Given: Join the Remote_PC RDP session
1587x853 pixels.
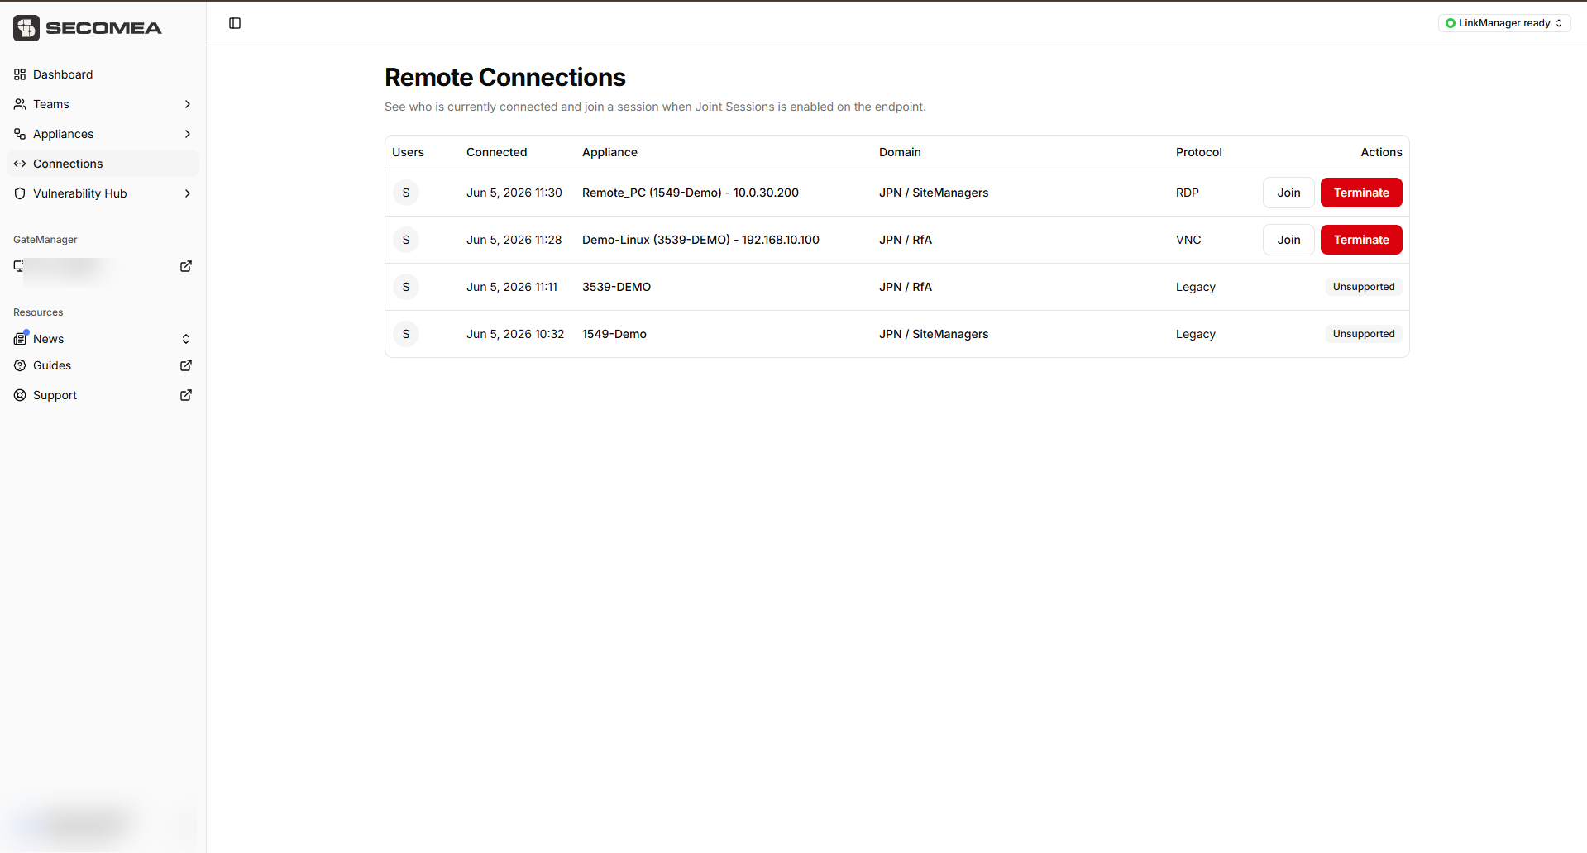Looking at the screenshot, I should (1288, 193).
